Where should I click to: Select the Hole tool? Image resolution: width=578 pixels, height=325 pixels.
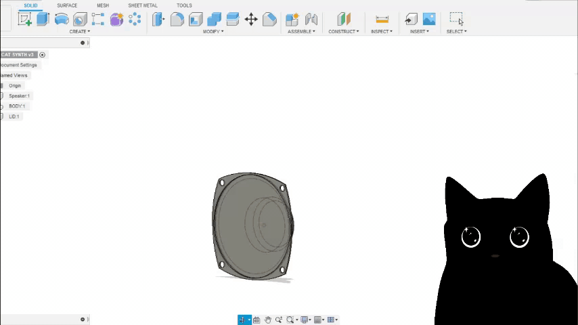(80, 19)
